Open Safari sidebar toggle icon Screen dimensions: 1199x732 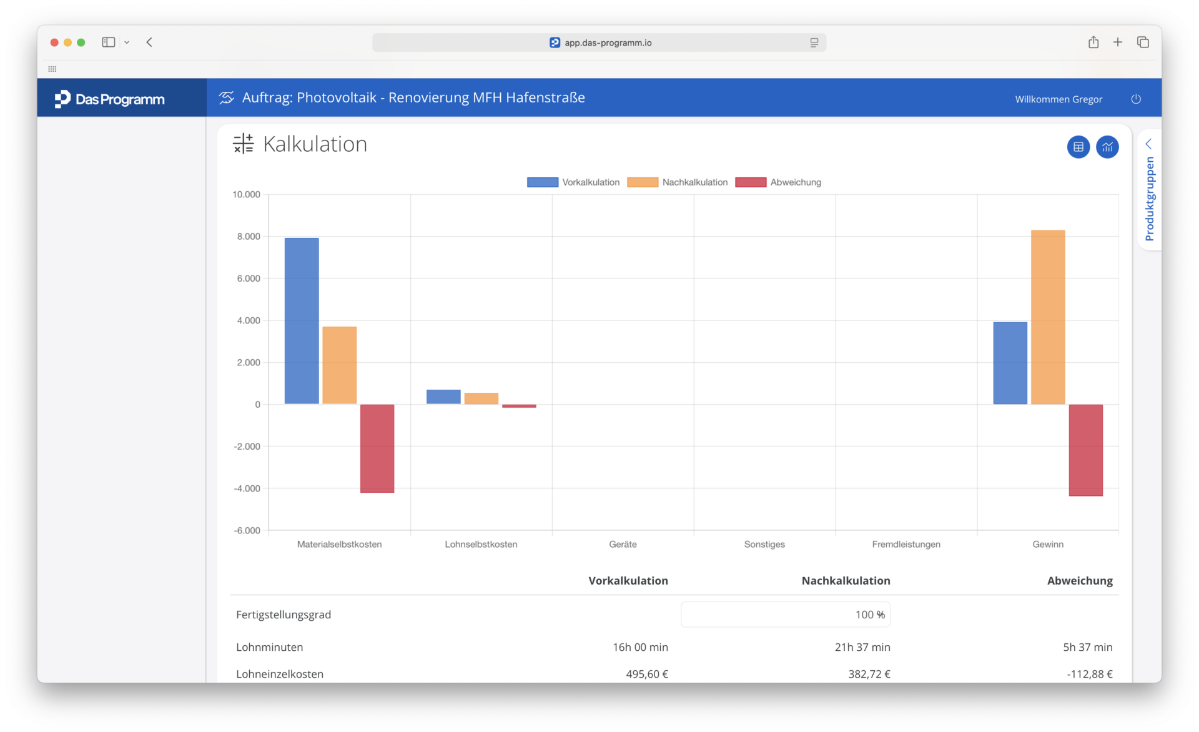click(x=109, y=42)
